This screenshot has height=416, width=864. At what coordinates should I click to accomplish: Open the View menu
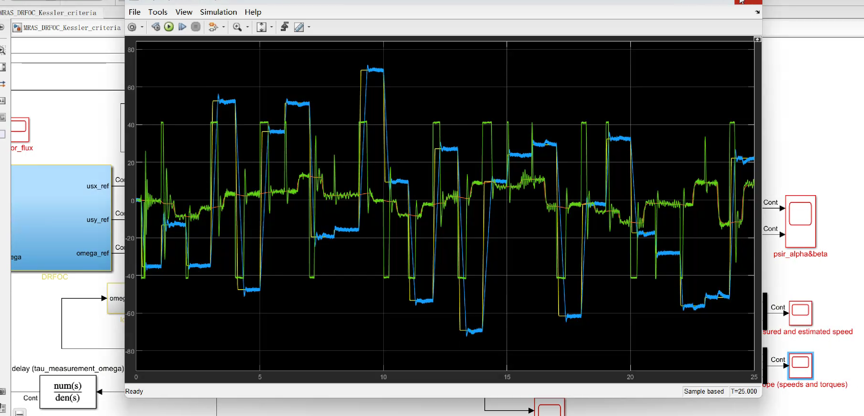(184, 12)
